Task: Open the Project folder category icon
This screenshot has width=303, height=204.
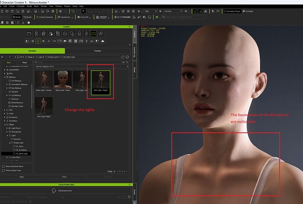Action: click(x=29, y=34)
